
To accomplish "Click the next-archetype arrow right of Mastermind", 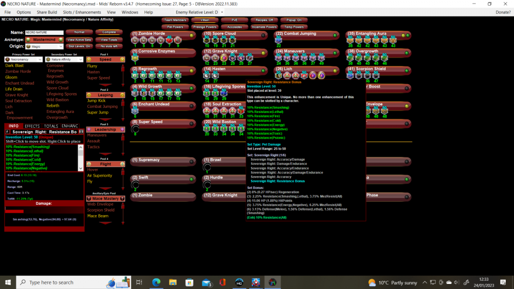I will (x=61, y=40).
